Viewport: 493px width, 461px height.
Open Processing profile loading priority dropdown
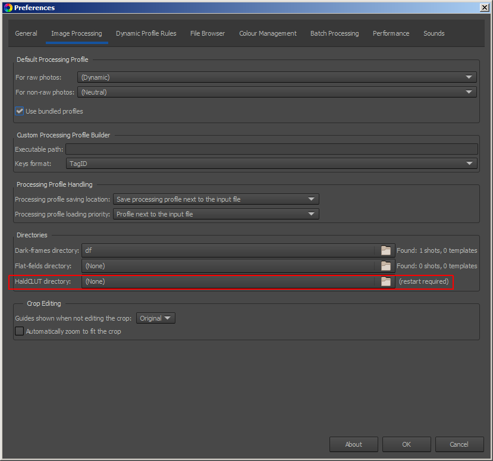click(216, 214)
